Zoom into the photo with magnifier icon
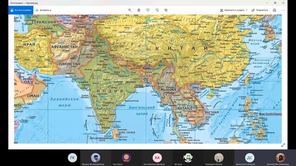Viewport: 296px width, 166px height. tap(129, 10)
